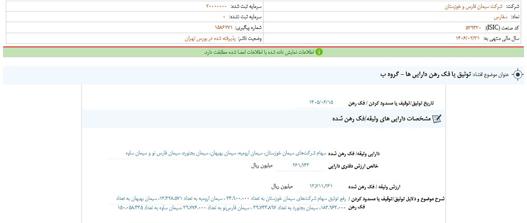The image size is (527, 223).
Task: Click the label ارزش وثیقه / فک رهن شده
Action: point(374,186)
